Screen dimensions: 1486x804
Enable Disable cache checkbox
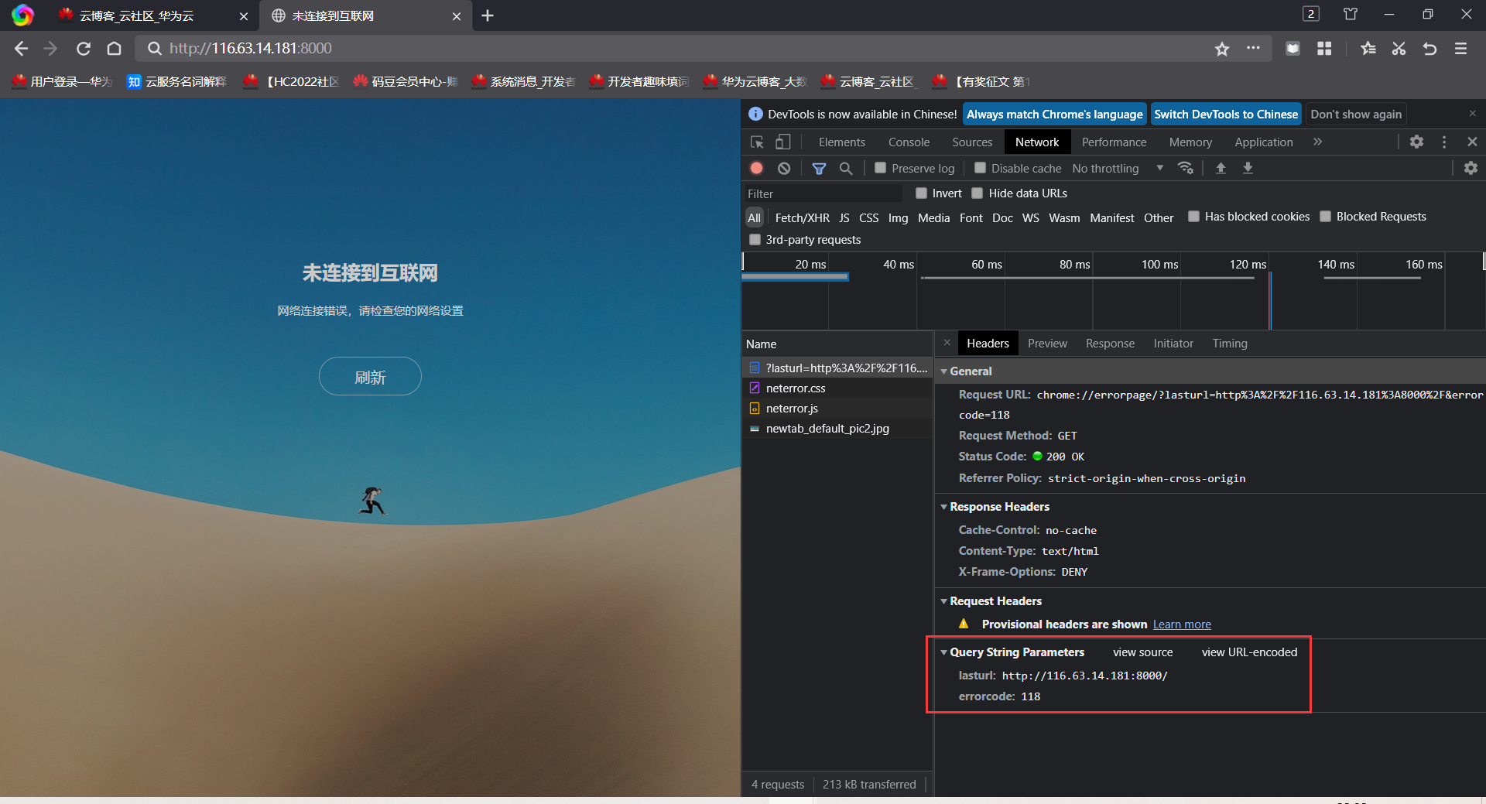click(980, 168)
